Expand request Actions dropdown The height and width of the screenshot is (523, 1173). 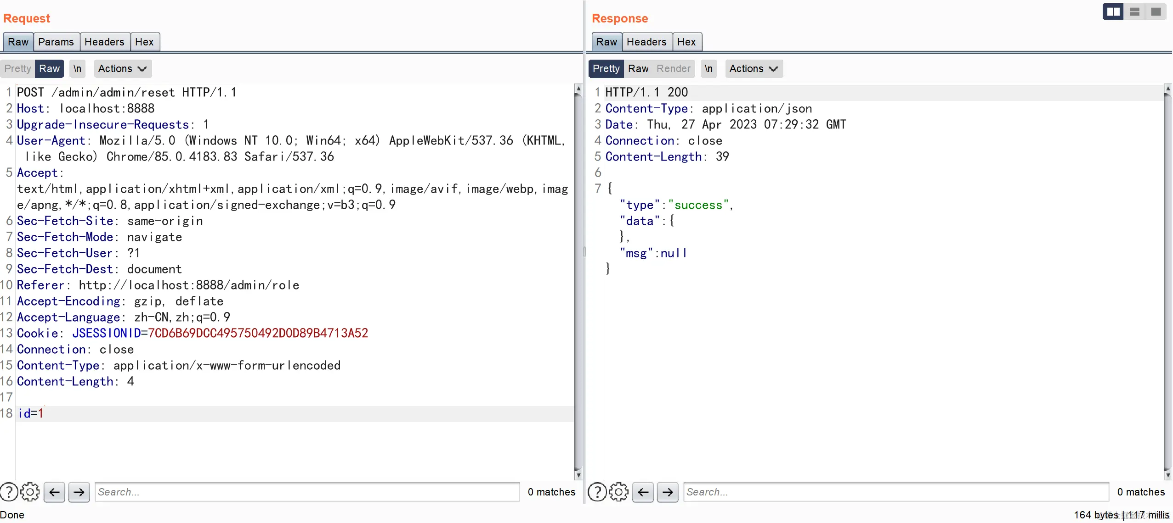pos(122,68)
